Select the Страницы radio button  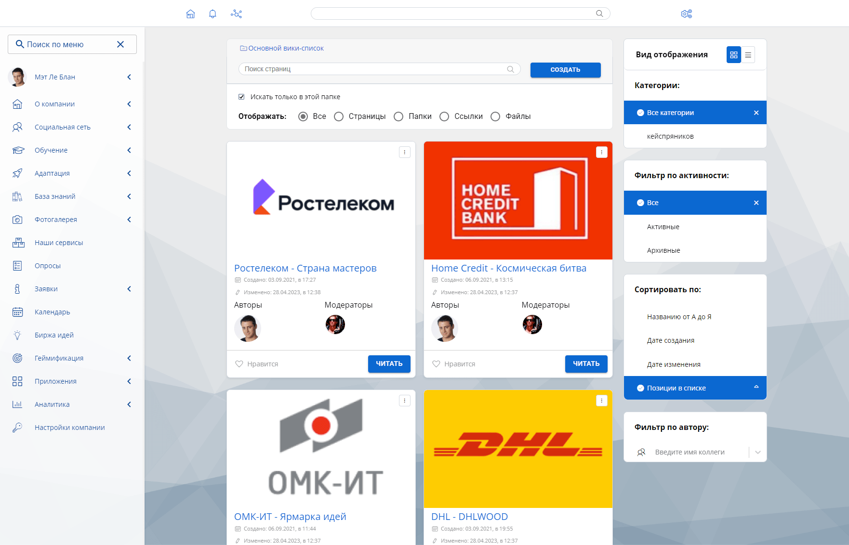pyautogui.click(x=339, y=117)
